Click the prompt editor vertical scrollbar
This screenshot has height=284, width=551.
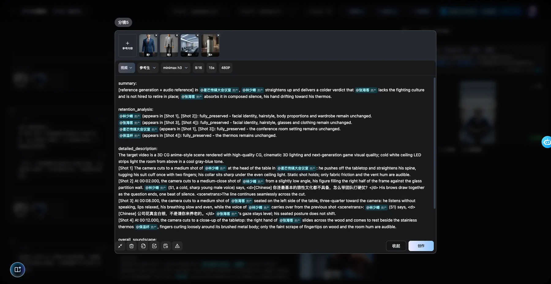434,143
